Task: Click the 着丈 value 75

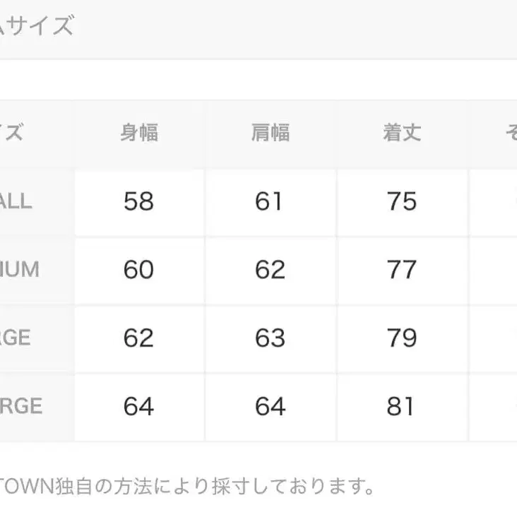Action: 402,202
